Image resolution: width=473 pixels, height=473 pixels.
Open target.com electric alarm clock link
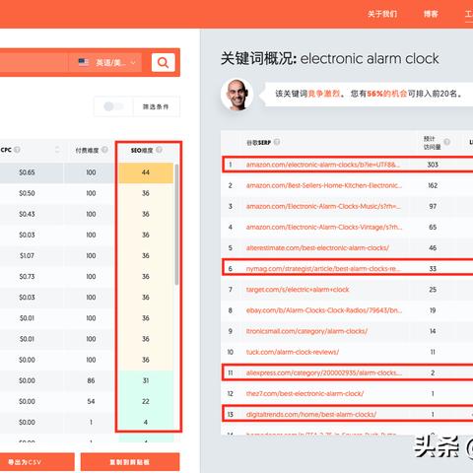[x=298, y=290]
